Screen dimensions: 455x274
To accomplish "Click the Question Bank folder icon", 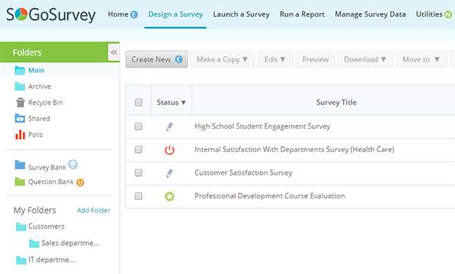I will click(x=20, y=182).
